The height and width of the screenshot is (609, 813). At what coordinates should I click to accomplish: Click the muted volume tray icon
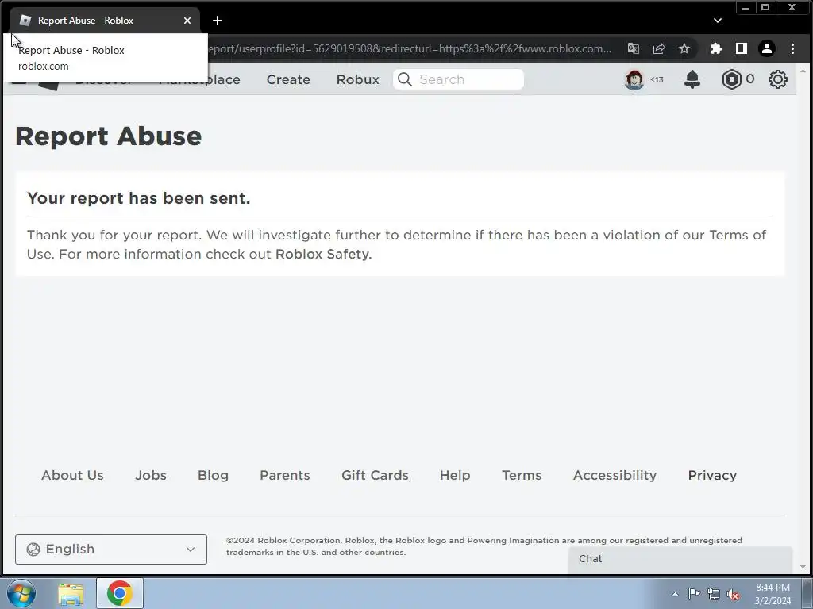coord(733,595)
